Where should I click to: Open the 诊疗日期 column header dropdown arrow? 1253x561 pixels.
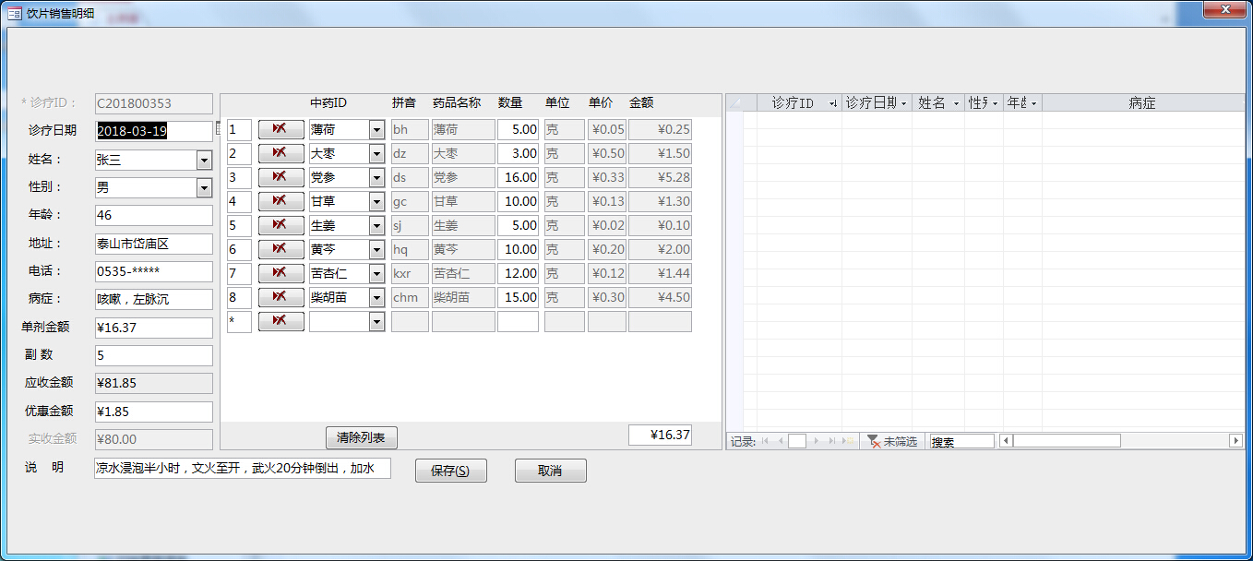tap(904, 103)
